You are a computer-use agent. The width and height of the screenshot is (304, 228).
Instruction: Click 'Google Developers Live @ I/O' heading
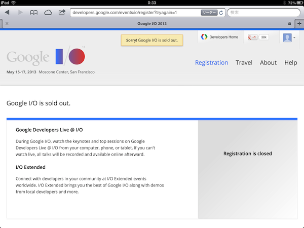pyautogui.click(x=49, y=130)
